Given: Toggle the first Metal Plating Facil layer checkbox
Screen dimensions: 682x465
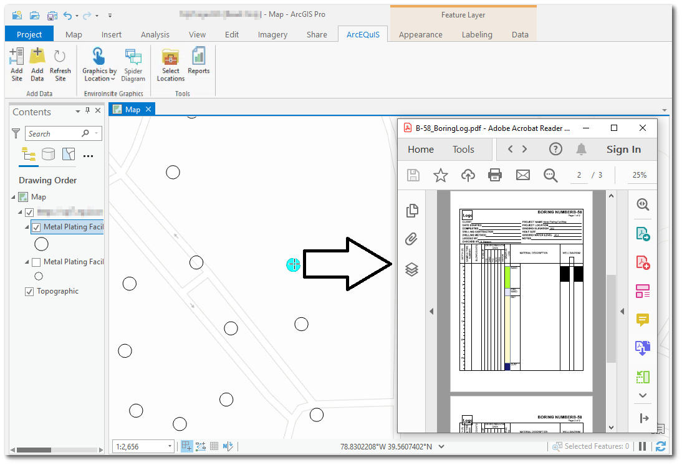Looking at the screenshot, I should pos(37,227).
